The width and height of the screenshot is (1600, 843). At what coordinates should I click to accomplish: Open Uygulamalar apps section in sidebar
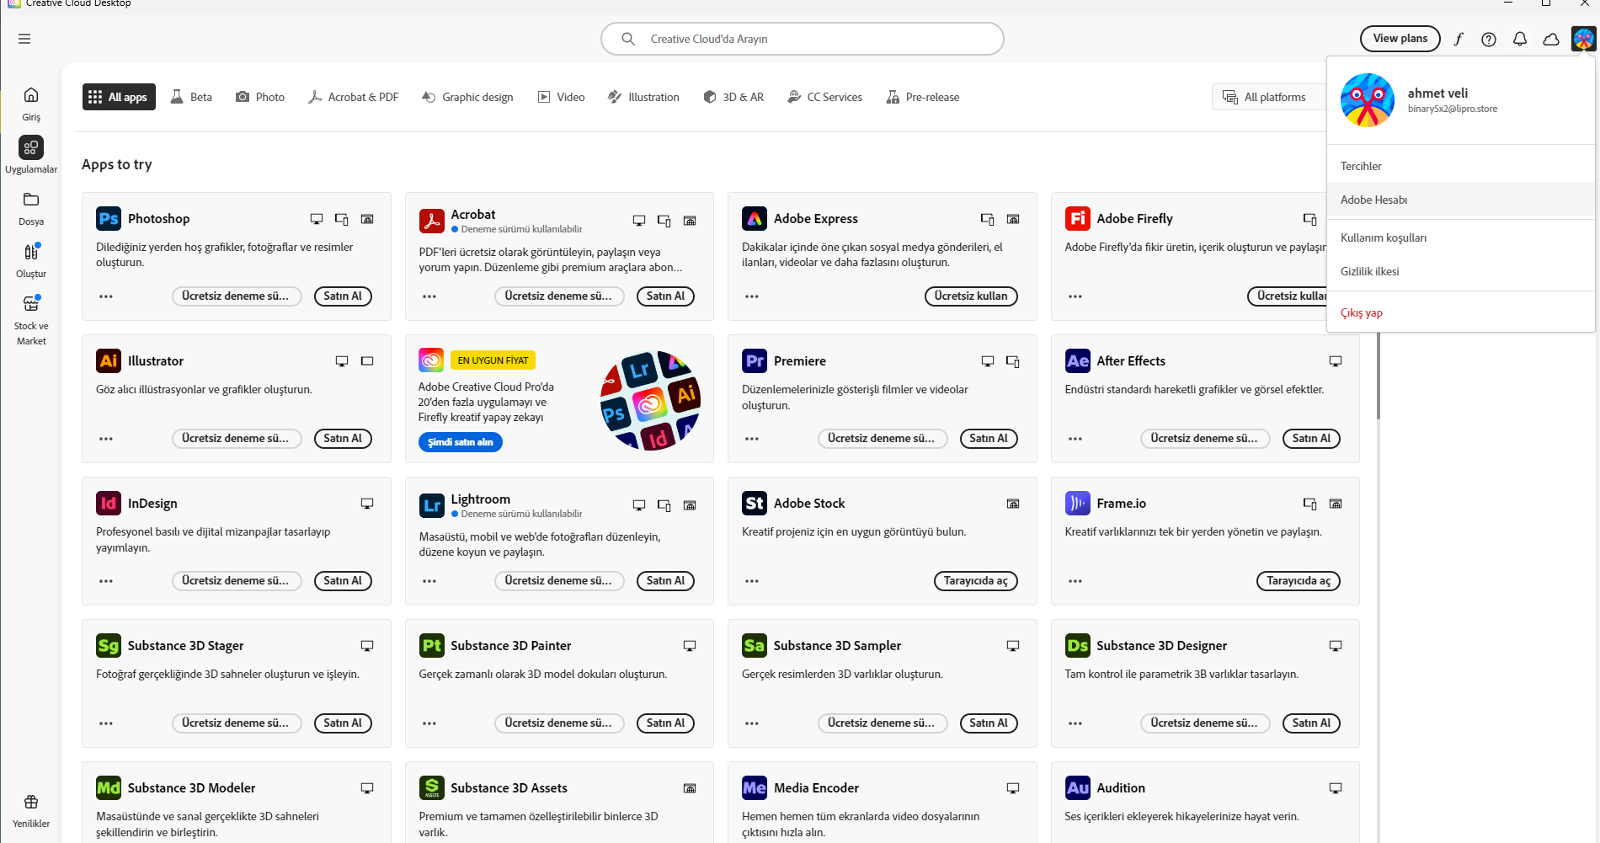31,155
